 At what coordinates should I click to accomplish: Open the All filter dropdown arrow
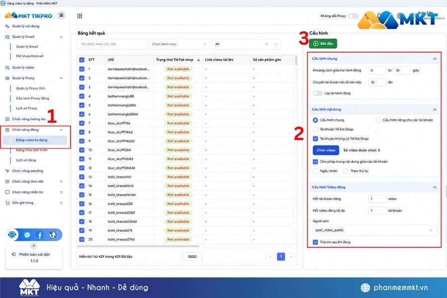(275, 44)
